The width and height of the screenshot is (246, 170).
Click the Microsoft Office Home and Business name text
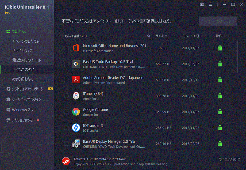click(x=116, y=46)
